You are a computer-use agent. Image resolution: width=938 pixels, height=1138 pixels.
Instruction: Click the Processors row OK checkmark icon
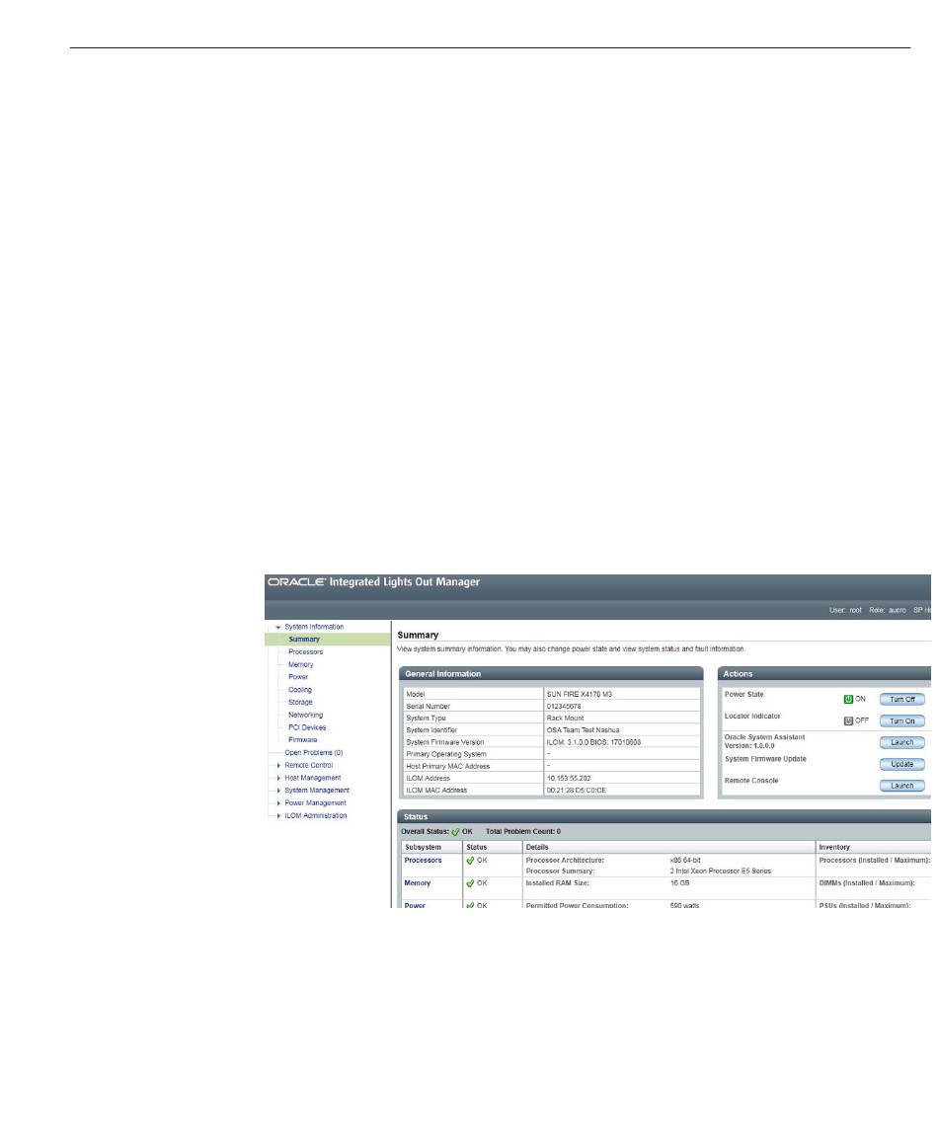[470, 861]
